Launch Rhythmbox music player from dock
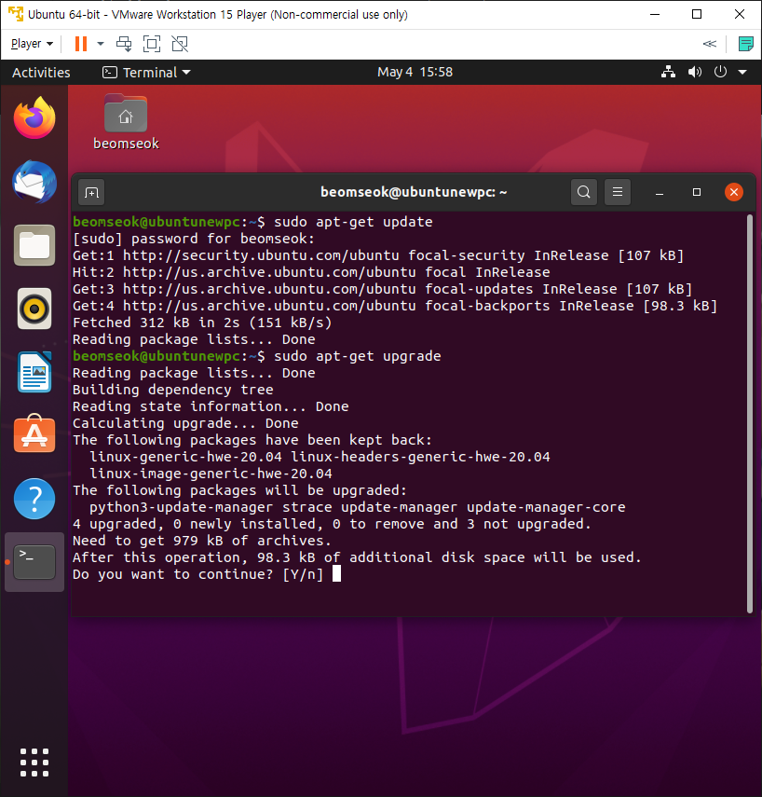This screenshot has width=762, height=797. 34,309
